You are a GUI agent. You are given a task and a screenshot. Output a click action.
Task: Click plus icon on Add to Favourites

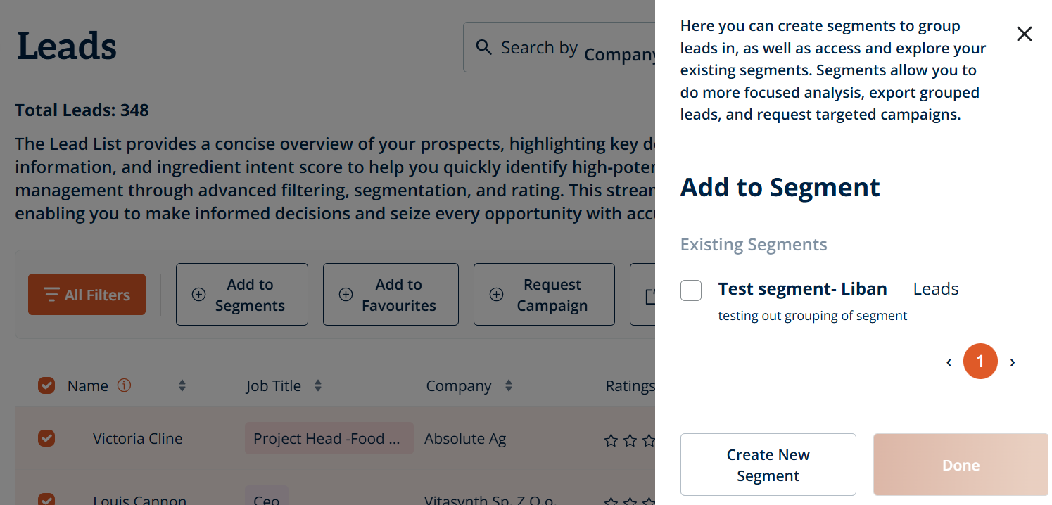tap(346, 295)
